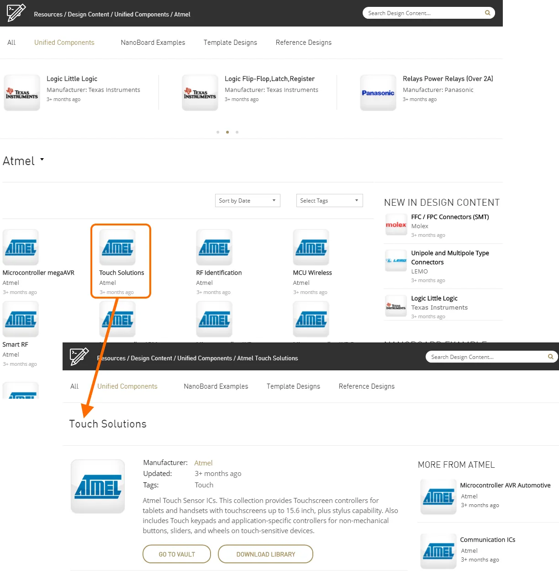The image size is (559, 572).
Task: Open the Smart RF title link
Action: pyautogui.click(x=15, y=345)
